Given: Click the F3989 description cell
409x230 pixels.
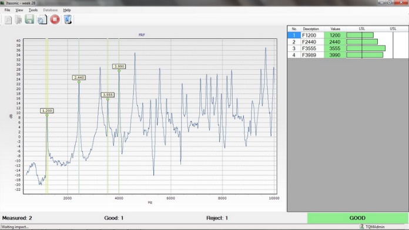Looking at the screenshot, I should (312, 55).
